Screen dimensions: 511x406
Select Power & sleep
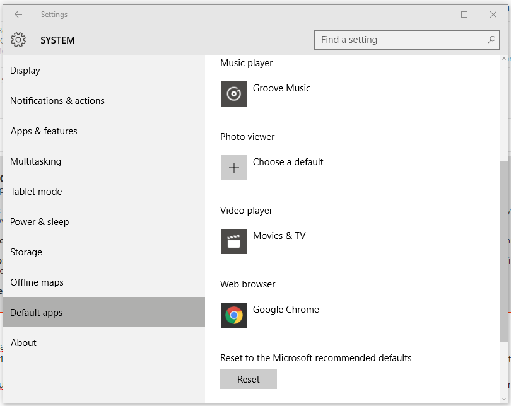pos(104,222)
